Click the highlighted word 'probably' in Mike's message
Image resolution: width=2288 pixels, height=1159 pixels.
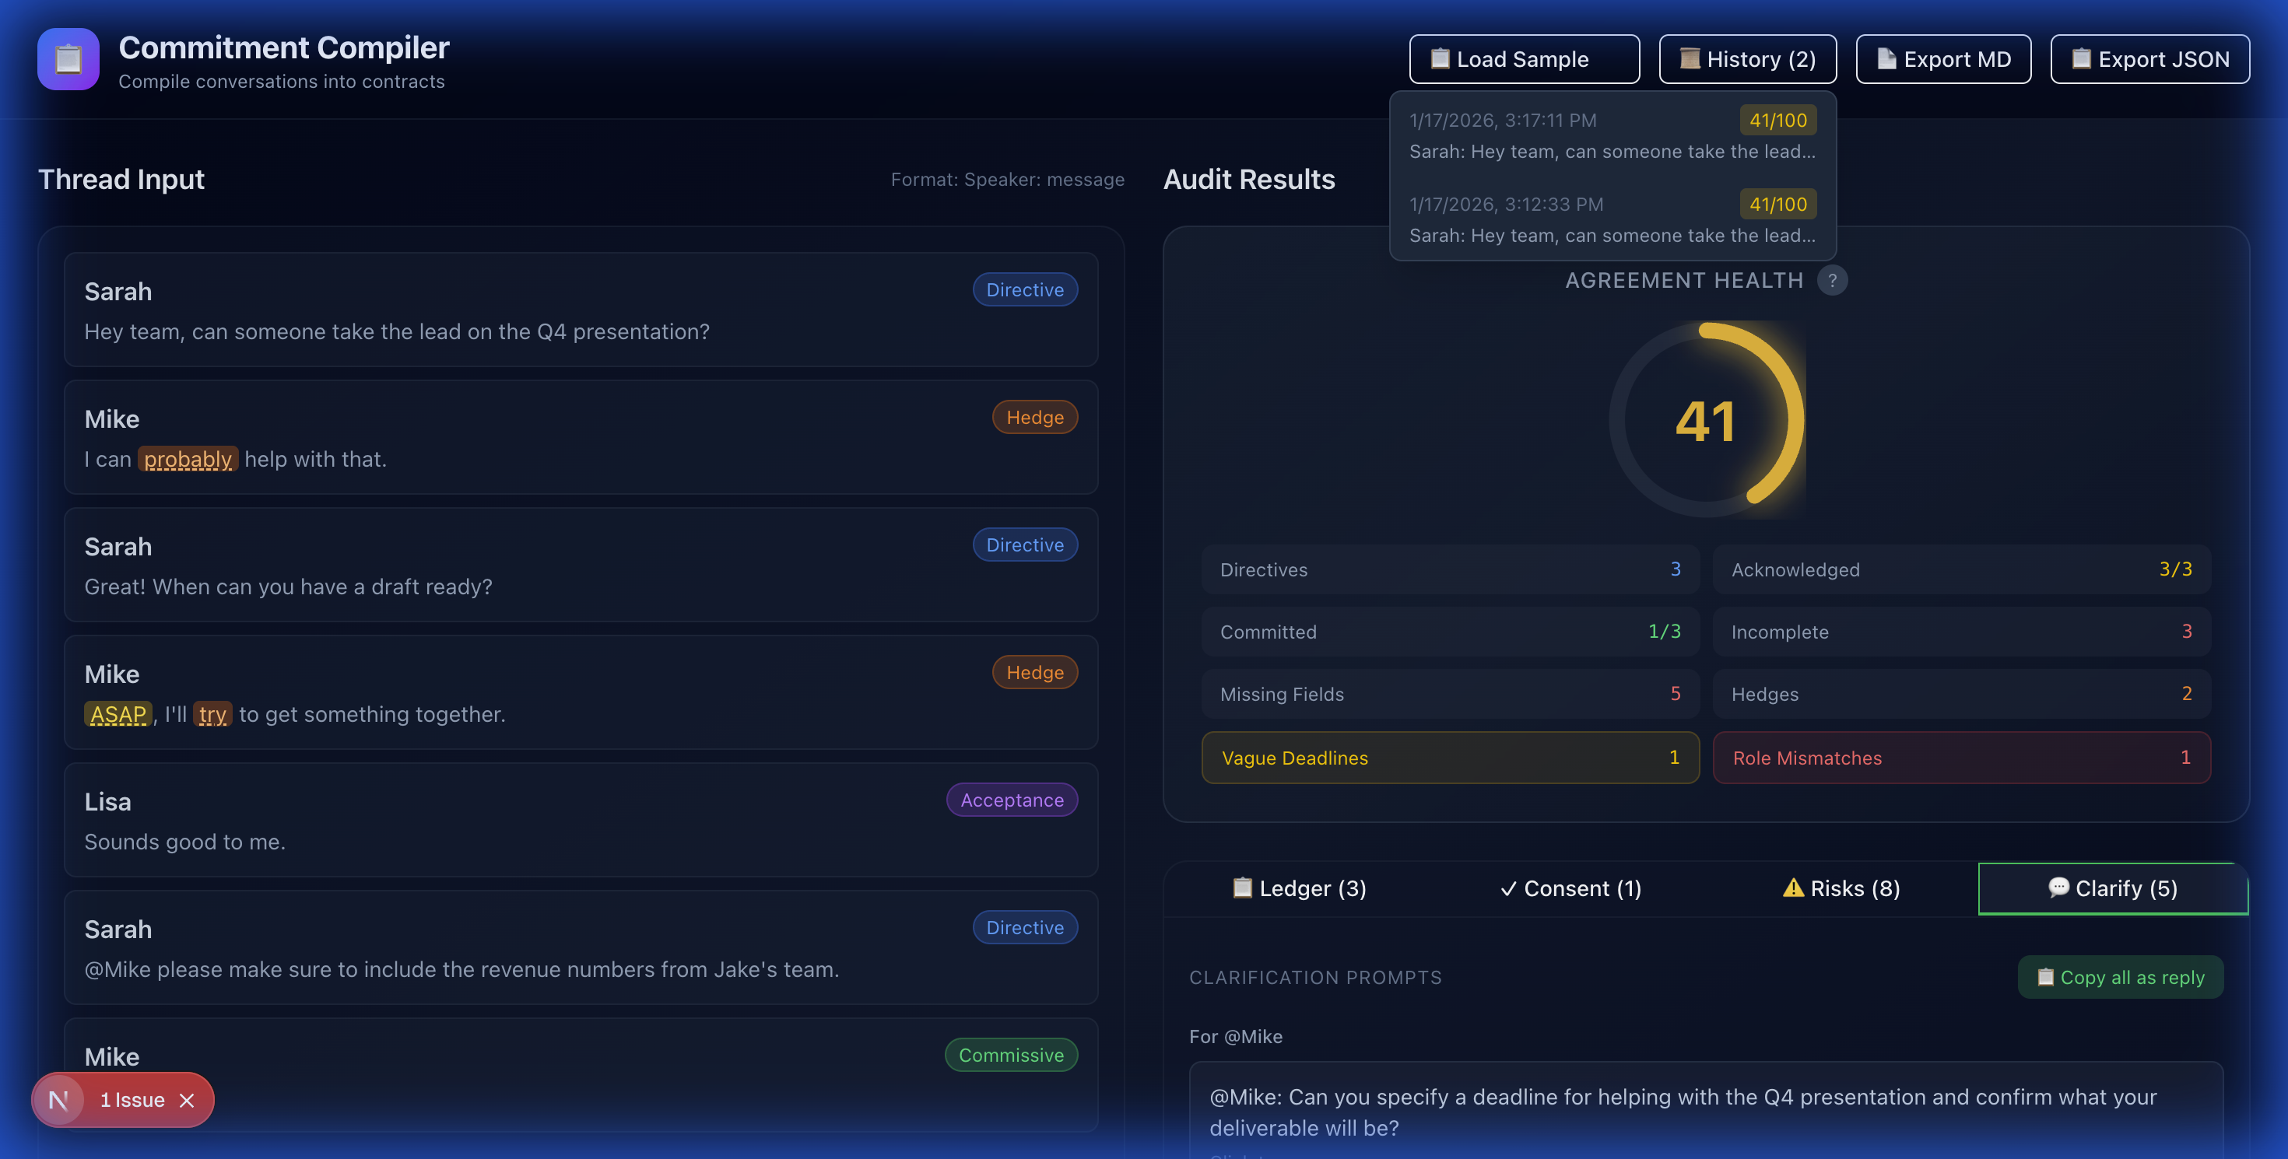pos(188,459)
